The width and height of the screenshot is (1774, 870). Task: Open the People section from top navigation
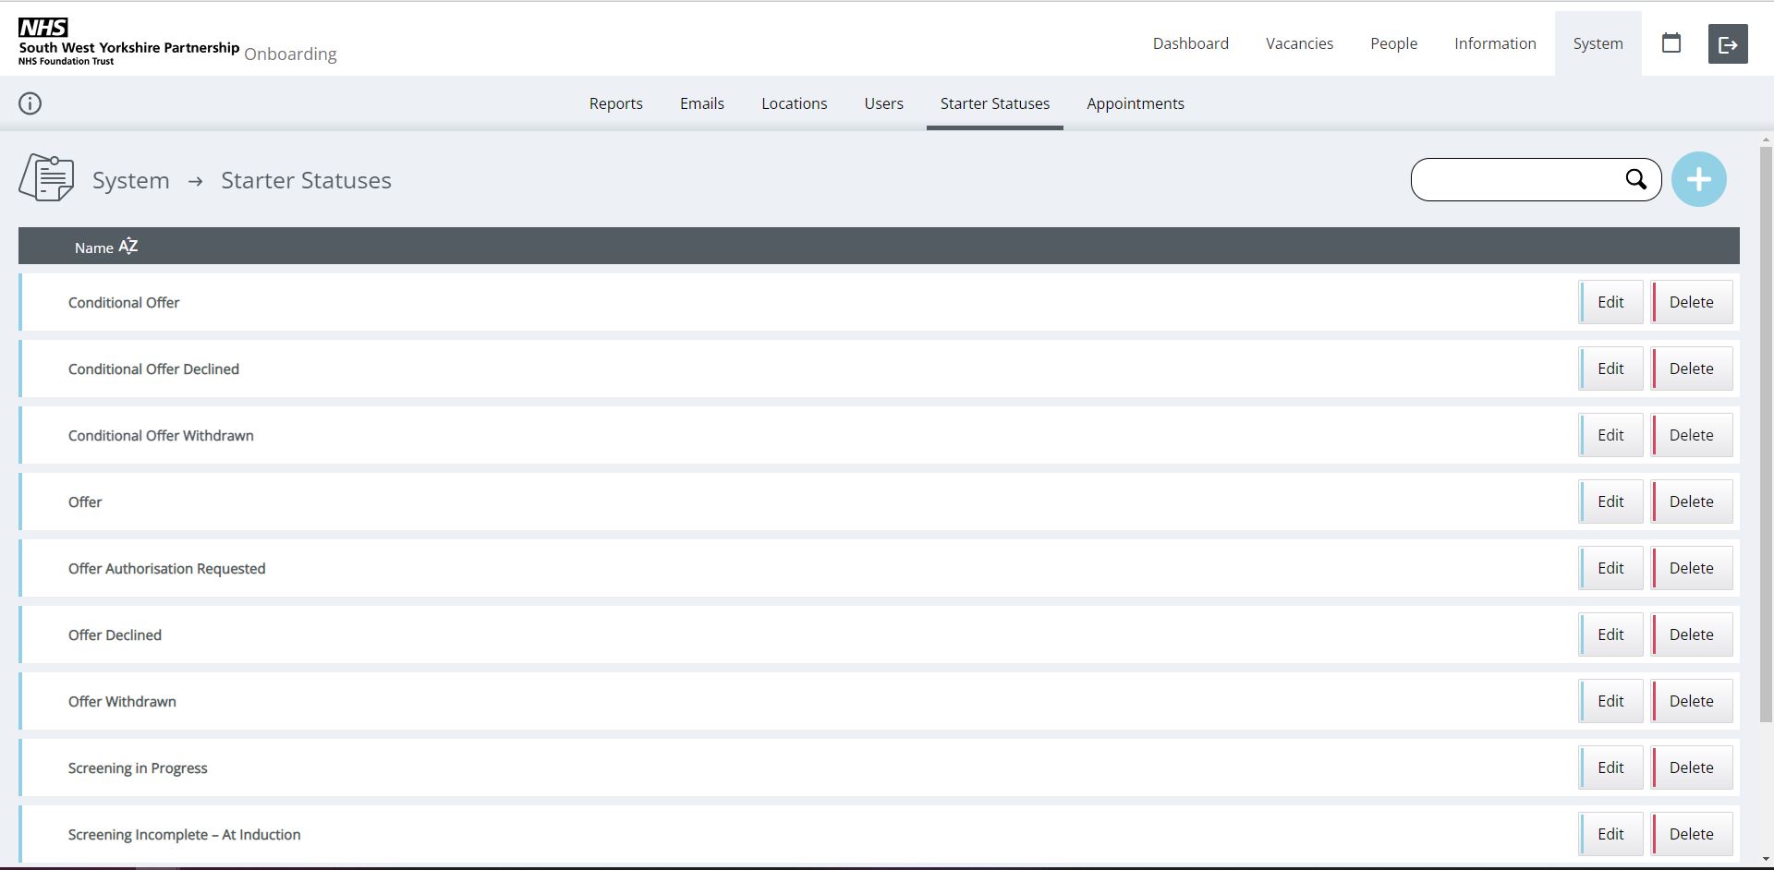1393,43
